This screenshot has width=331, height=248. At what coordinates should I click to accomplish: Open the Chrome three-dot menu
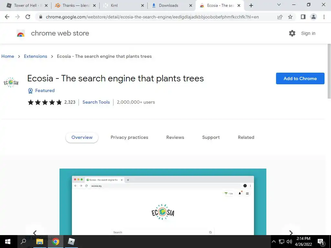point(324,17)
